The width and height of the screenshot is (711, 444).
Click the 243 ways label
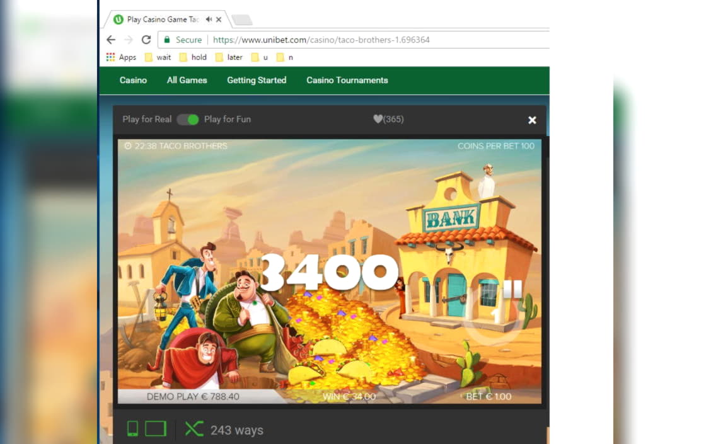click(x=237, y=430)
